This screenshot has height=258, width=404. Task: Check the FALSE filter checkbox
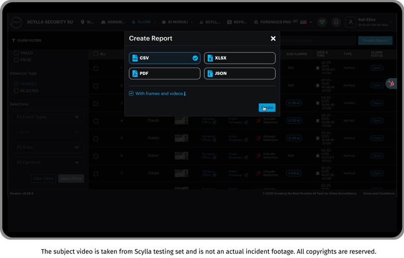[x=16, y=60]
